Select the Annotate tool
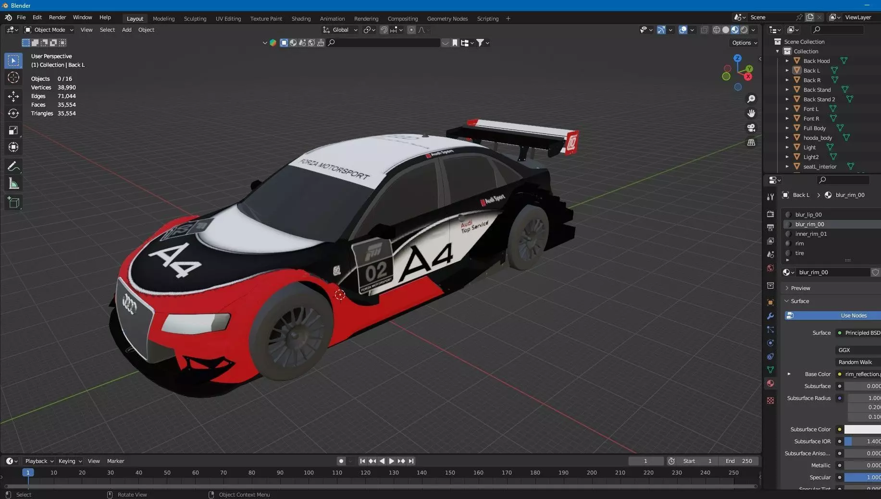The height and width of the screenshot is (499, 881). [13, 167]
